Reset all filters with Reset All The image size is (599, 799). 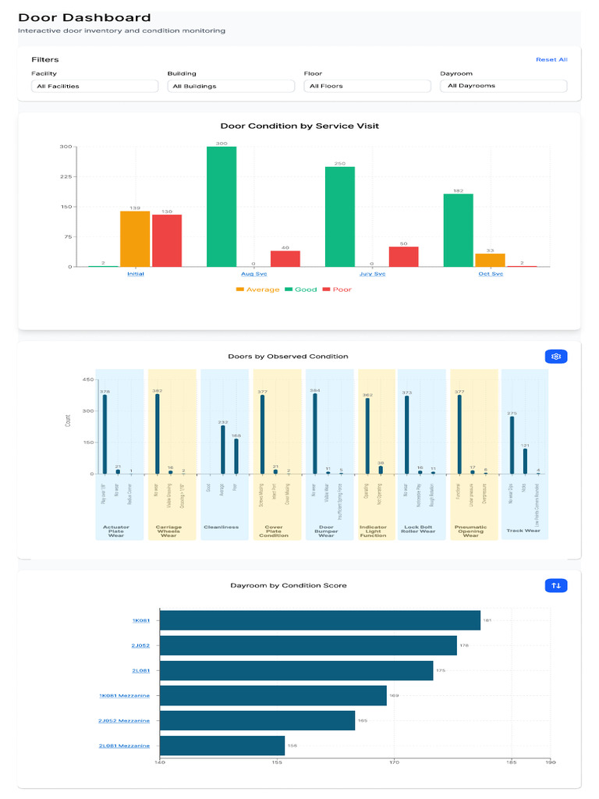coord(551,59)
